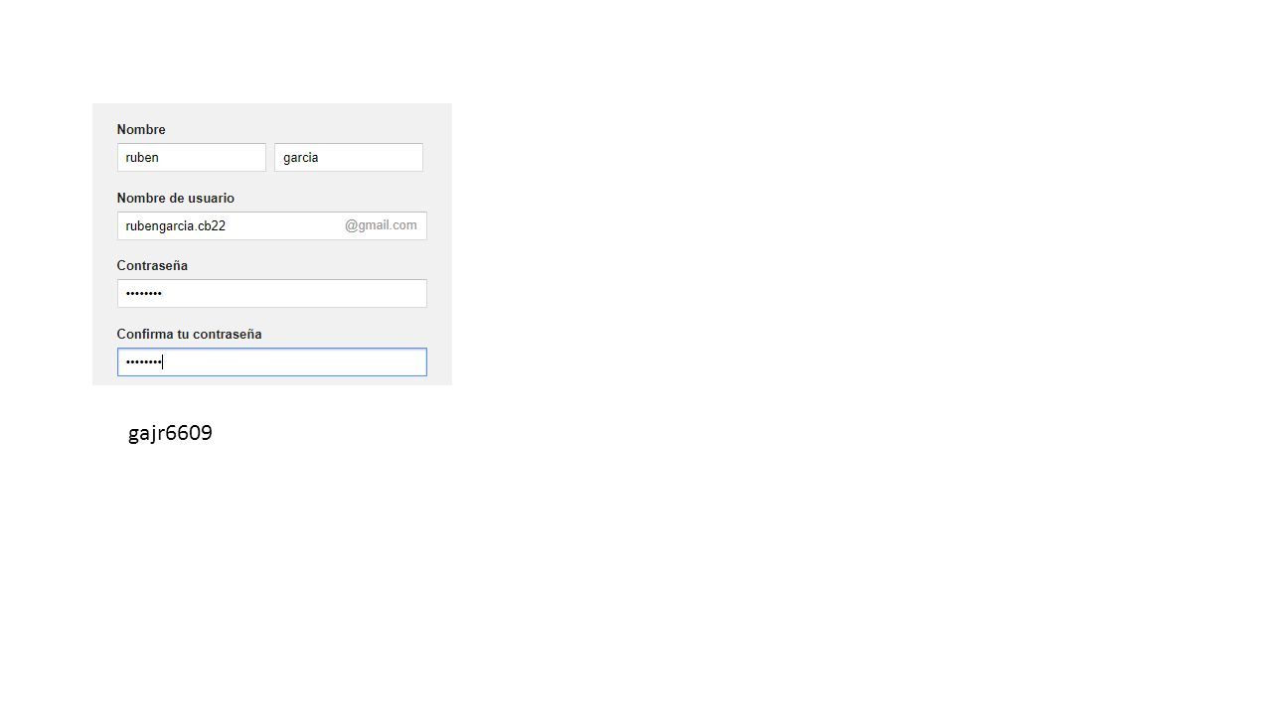The height and width of the screenshot is (715, 1272).
Task: Click the masked dots in confirmation field
Action: (143, 361)
